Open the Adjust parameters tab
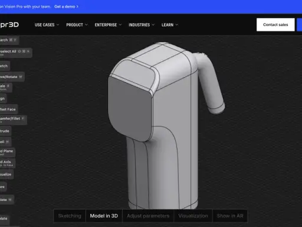The width and height of the screenshot is (302, 227). [x=148, y=216]
